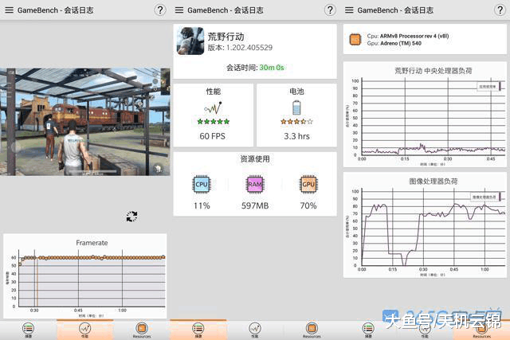
Task: Open Resources tab below the Framerate chart
Action: [141, 330]
